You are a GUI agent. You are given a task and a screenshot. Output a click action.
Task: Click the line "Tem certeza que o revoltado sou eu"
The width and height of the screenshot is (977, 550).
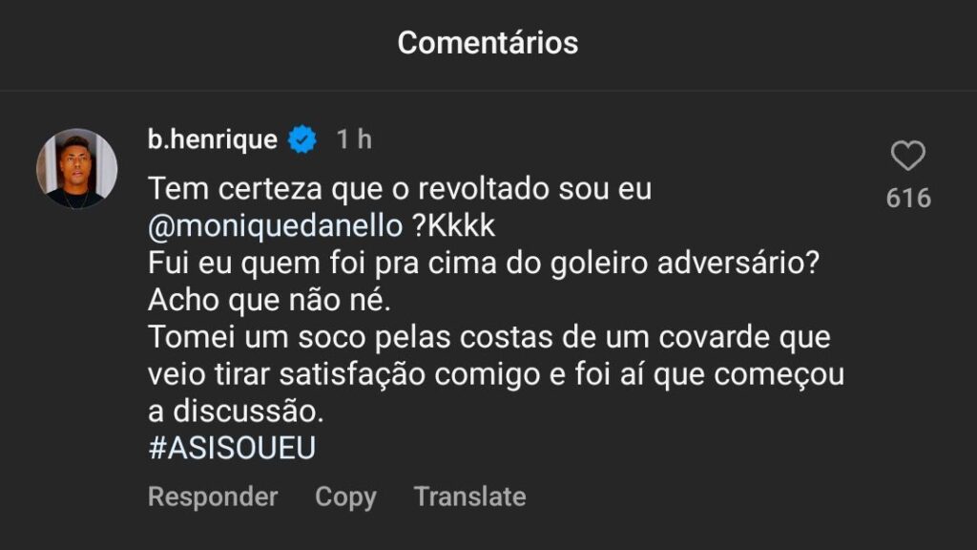(400, 189)
